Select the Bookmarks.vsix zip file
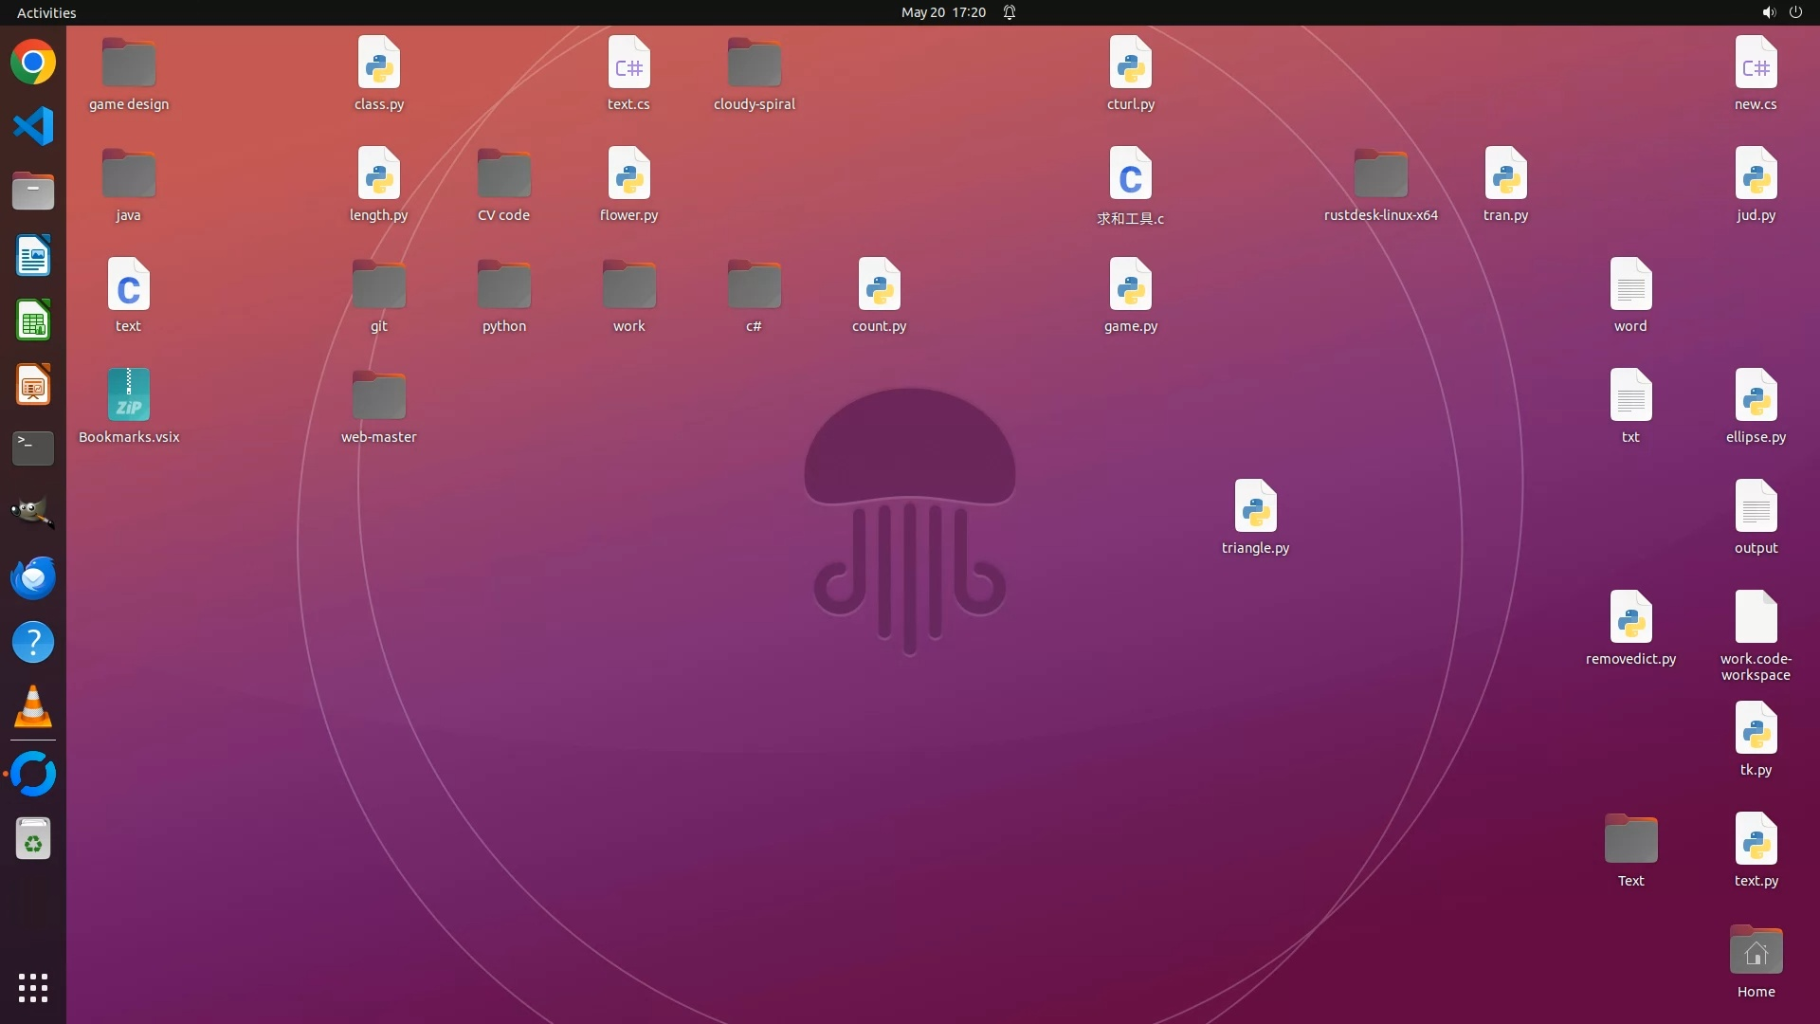 click(x=129, y=396)
